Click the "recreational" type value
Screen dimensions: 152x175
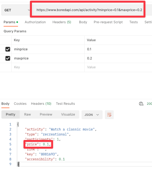55,134
